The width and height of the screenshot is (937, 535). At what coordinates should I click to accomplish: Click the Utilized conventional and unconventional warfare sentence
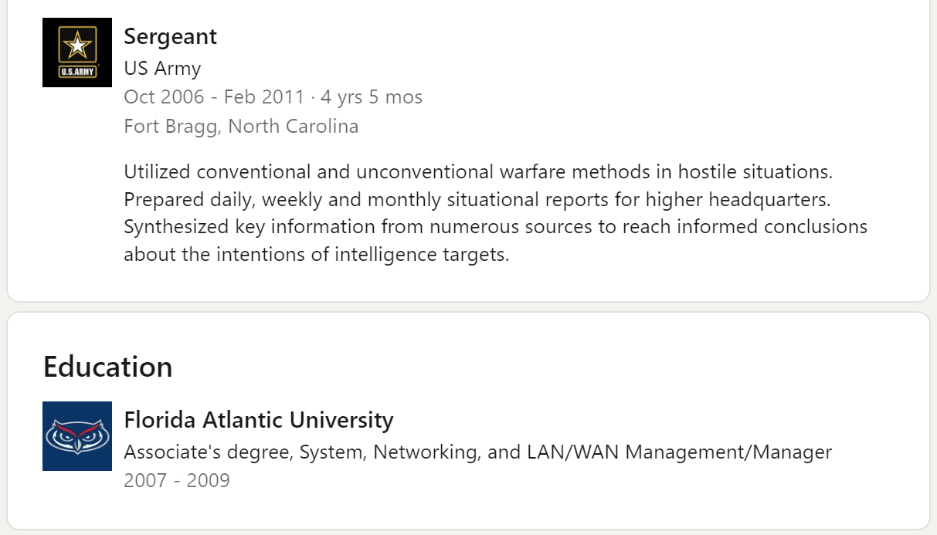tap(477, 171)
